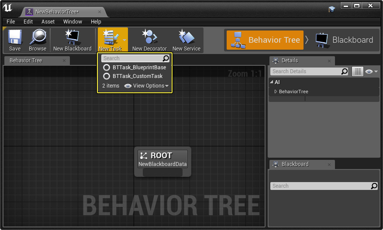Toggle property matrix grid view button
Screen dimensions: 383x230
[358, 71]
